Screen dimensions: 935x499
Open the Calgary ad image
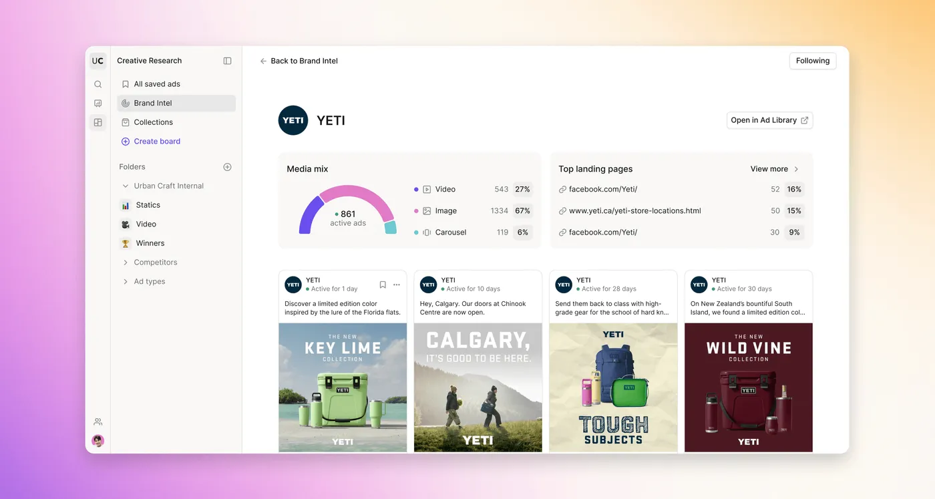[x=478, y=387]
